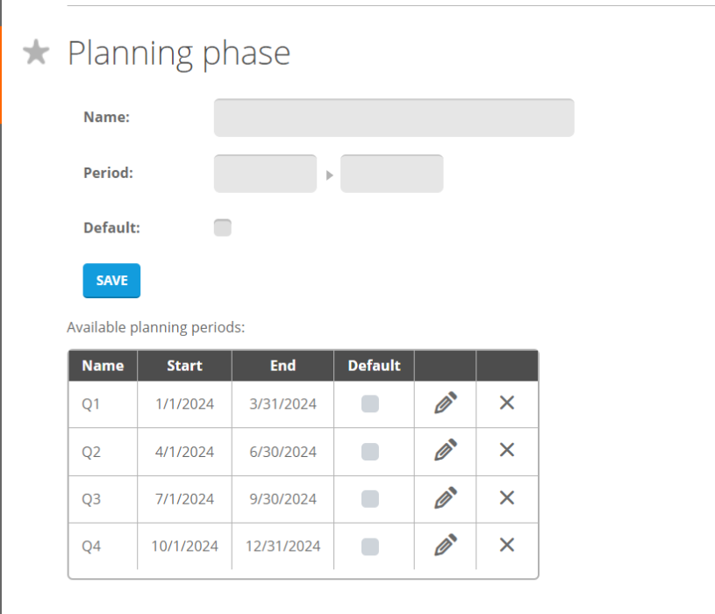Open the period end date picker

pyautogui.click(x=391, y=173)
